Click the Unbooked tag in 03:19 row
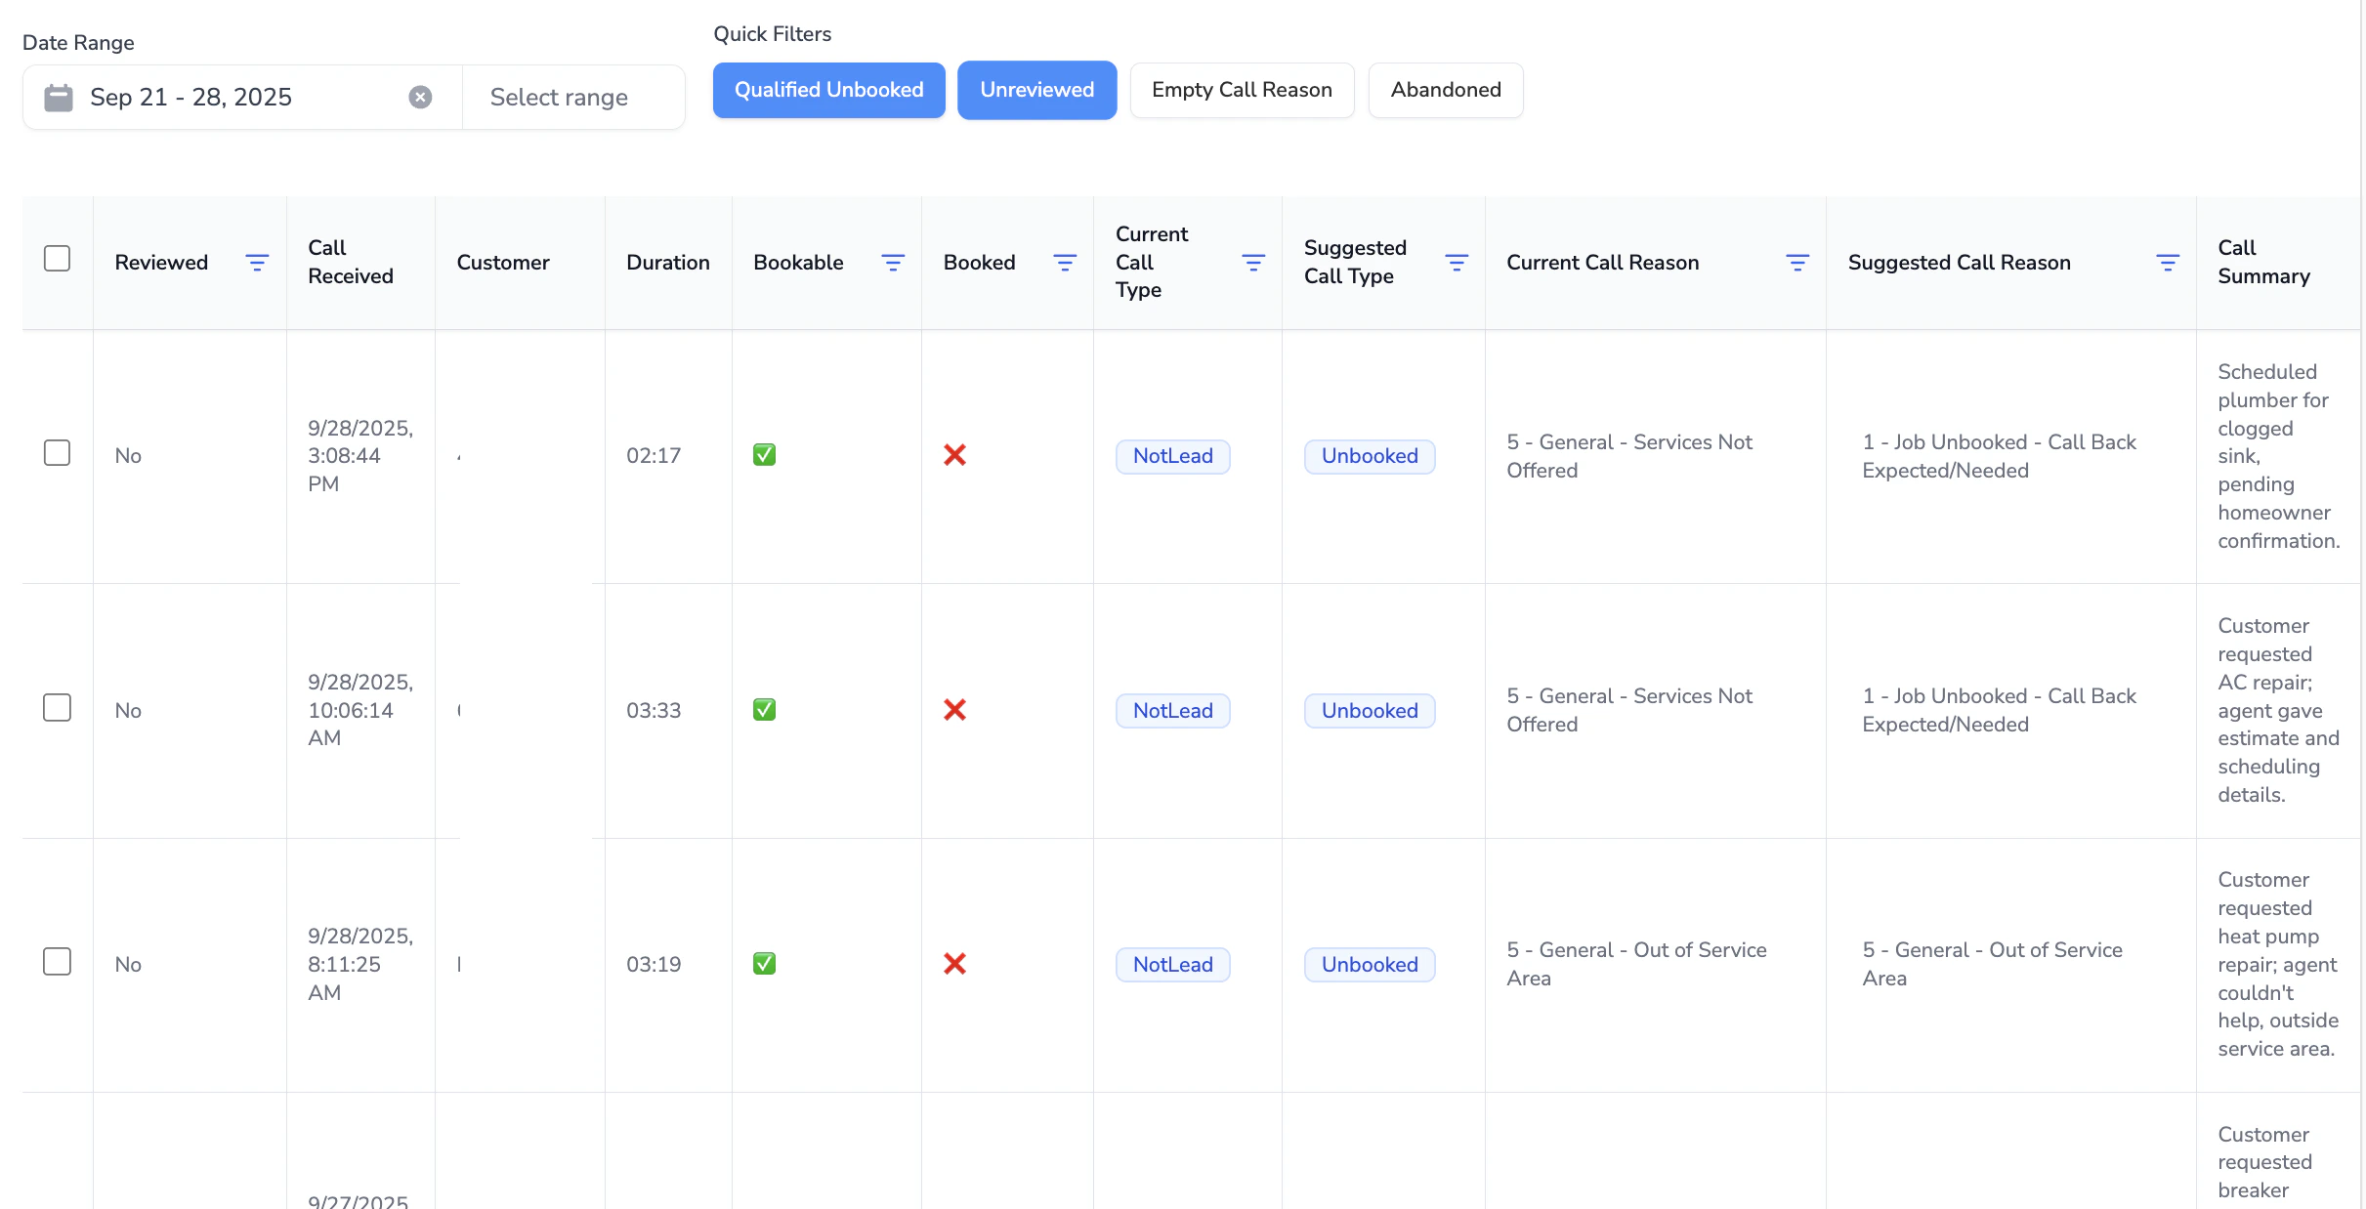 click(1369, 965)
